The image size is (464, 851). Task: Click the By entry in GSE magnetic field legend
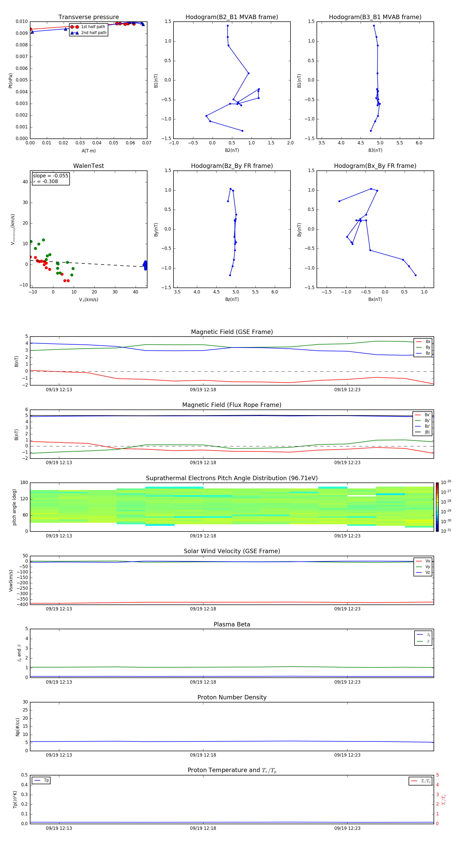(x=423, y=347)
